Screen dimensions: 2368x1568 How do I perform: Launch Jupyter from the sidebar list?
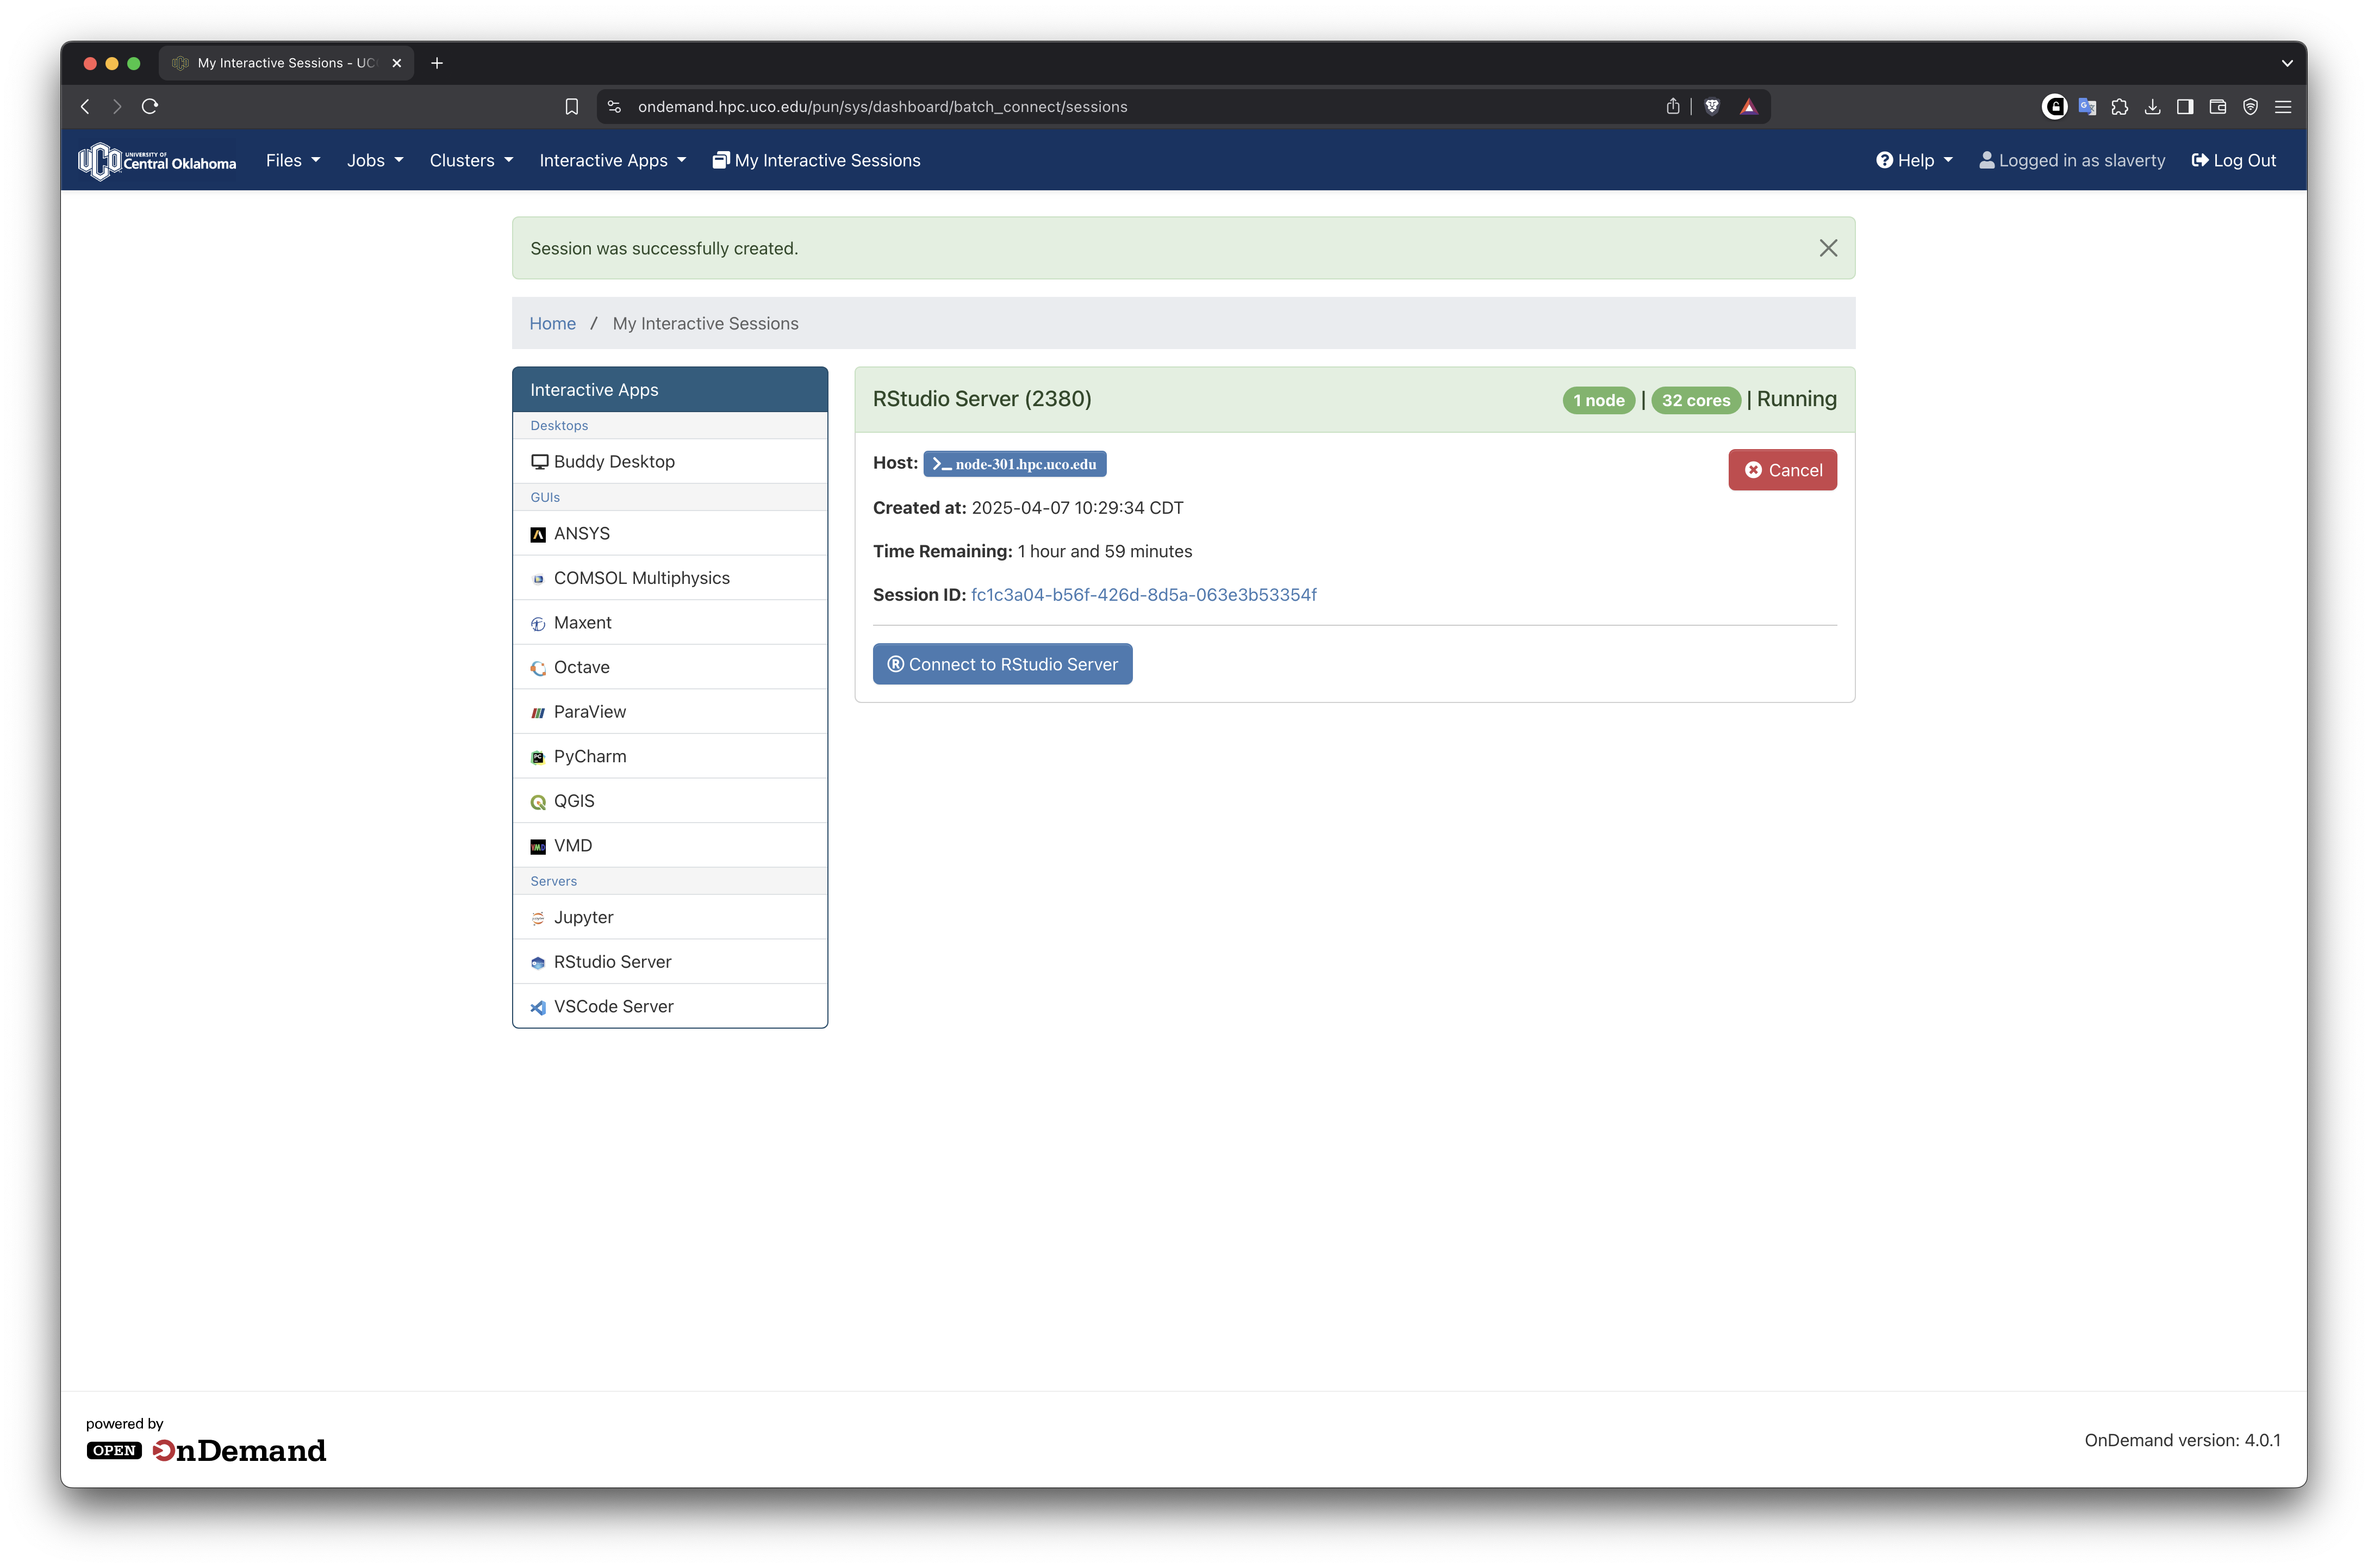[x=584, y=917]
